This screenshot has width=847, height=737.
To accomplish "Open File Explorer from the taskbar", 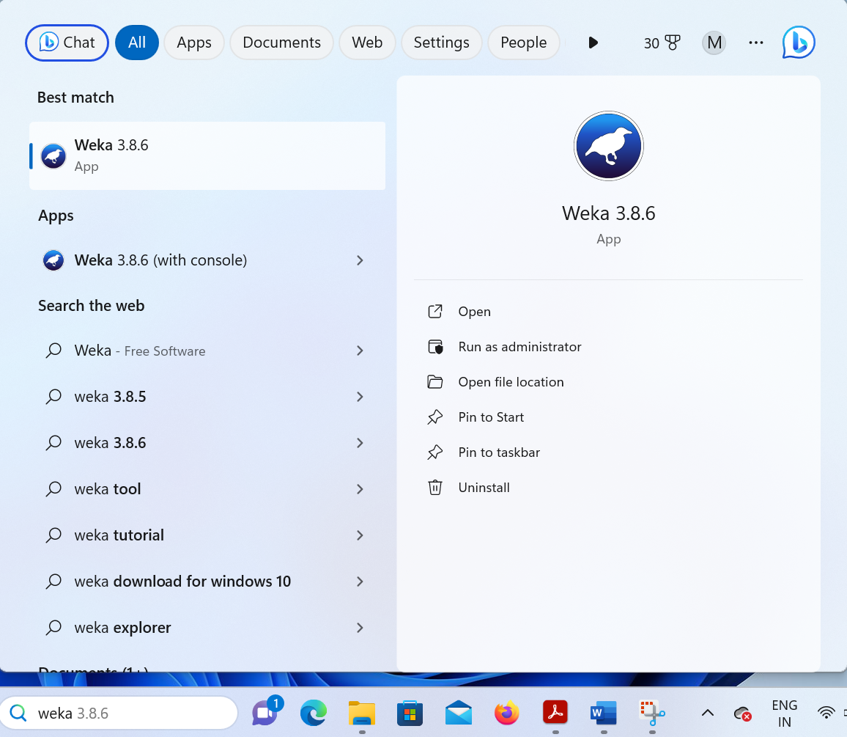I will tap(362, 714).
